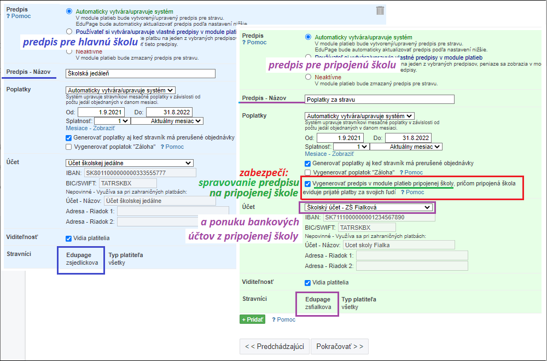Click the 'zsfialkova' Edupage entry
The image size is (547, 361).
click(318, 307)
